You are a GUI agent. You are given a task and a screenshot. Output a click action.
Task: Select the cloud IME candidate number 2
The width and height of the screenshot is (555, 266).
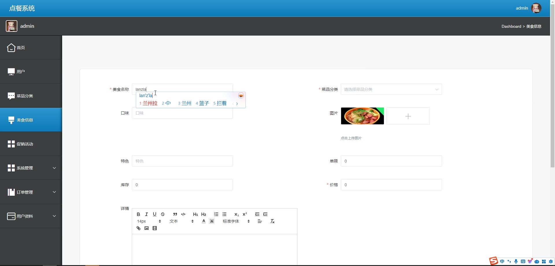pos(166,103)
